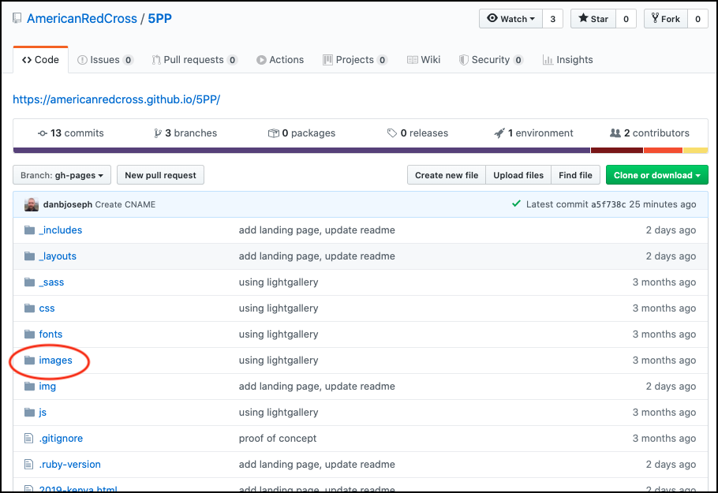This screenshot has height=493, width=718.
Task: Open the Security tab
Action: point(491,59)
